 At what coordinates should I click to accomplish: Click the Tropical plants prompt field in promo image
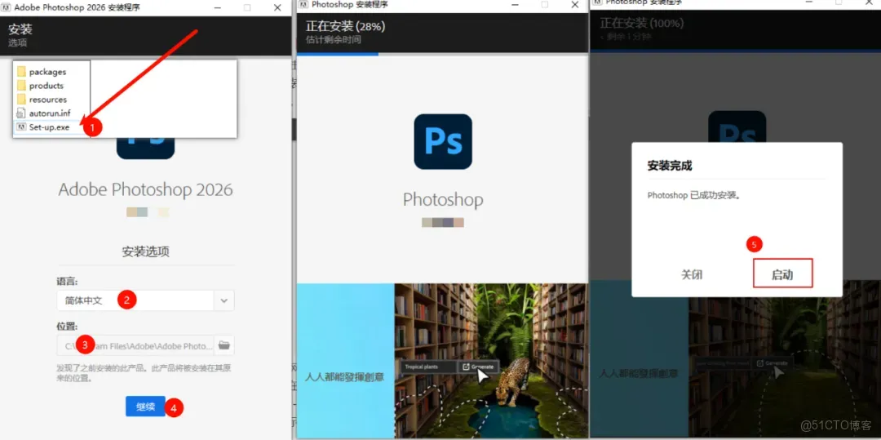[x=430, y=367]
